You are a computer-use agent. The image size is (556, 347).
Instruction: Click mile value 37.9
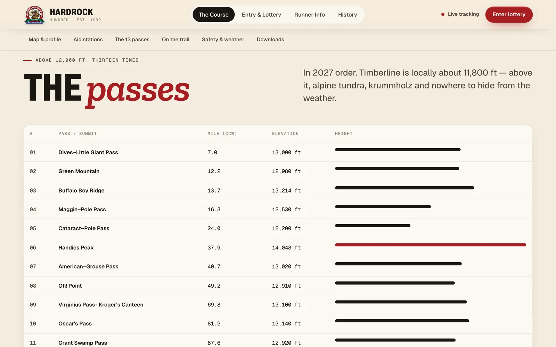coord(214,248)
